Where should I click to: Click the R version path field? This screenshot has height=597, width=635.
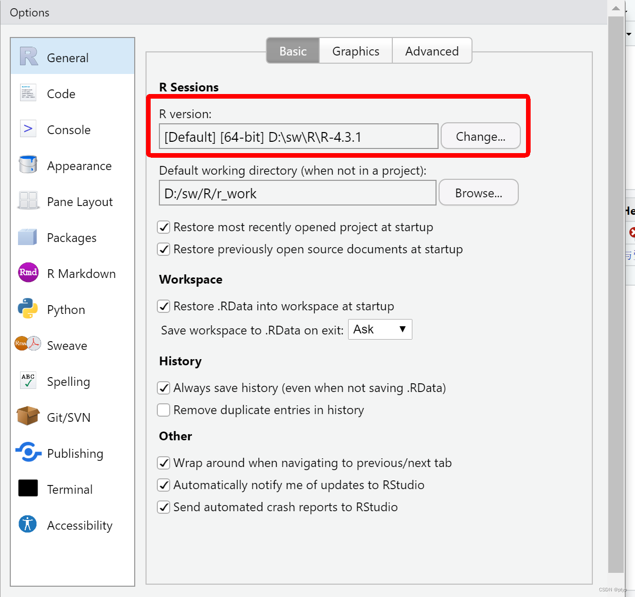pos(299,136)
